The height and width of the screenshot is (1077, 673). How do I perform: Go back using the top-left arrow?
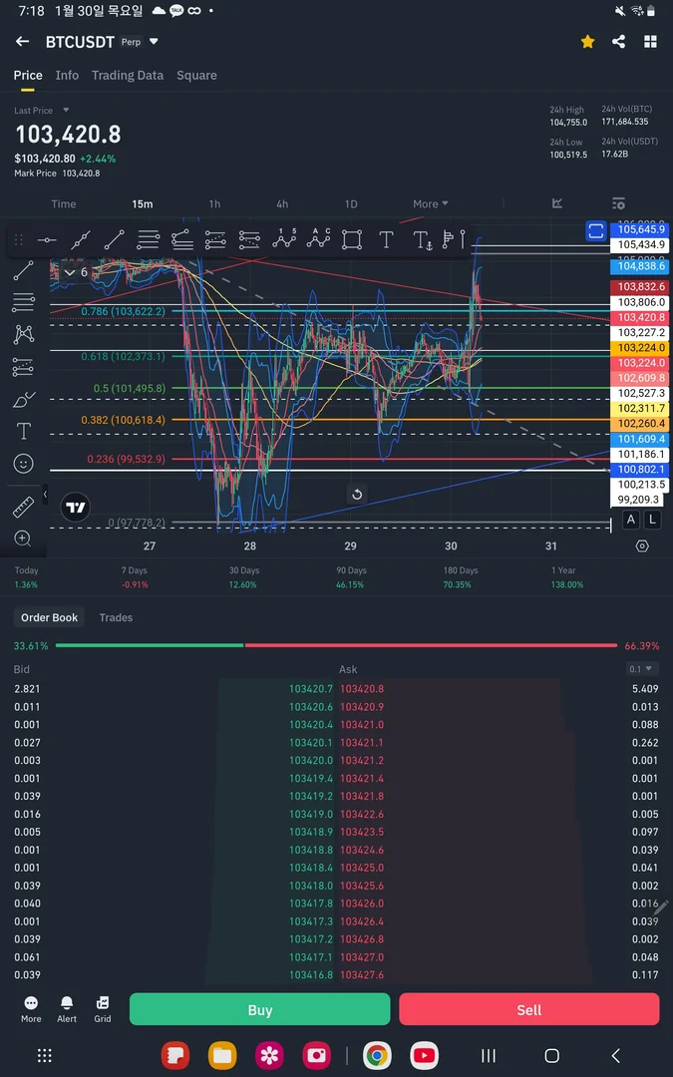tap(23, 41)
